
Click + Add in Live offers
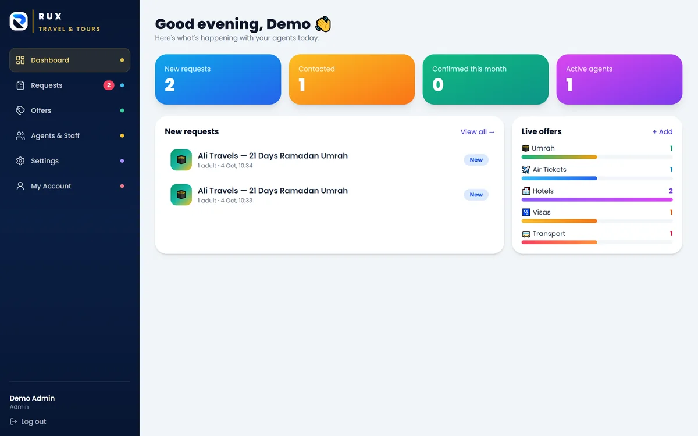click(x=663, y=132)
